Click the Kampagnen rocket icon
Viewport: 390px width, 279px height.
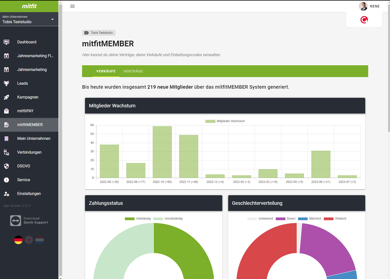coord(6,97)
